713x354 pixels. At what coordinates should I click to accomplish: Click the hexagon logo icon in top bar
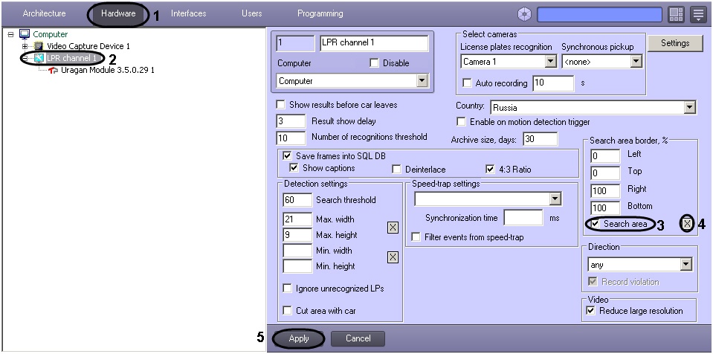click(524, 15)
